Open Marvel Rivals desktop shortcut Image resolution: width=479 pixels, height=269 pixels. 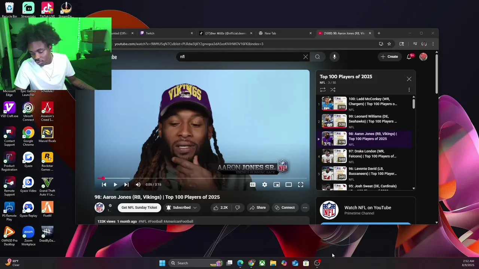coord(47,135)
